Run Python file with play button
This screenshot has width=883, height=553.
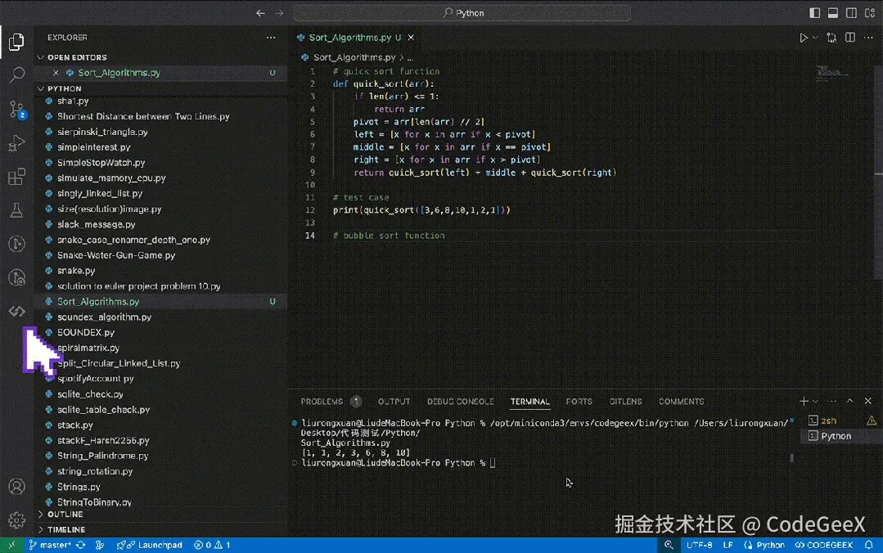click(803, 38)
